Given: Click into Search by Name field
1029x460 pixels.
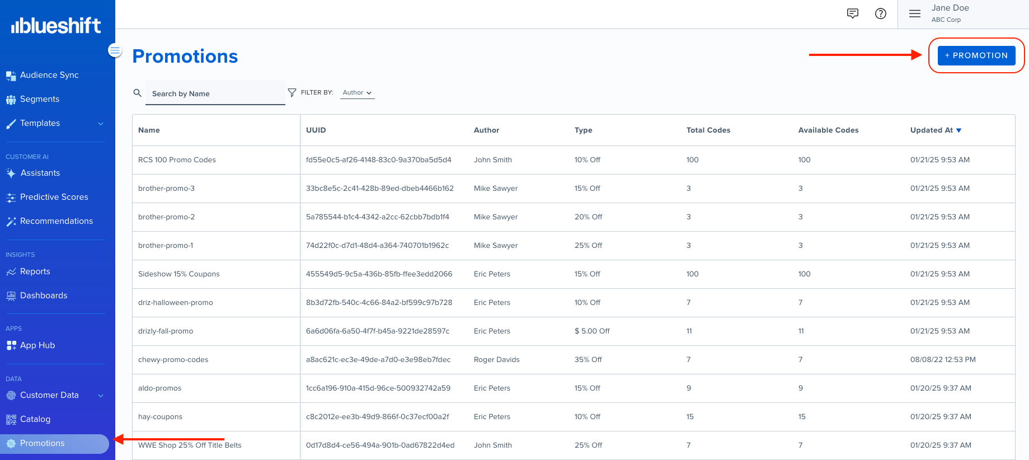Looking at the screenshot, I should 215,93.
